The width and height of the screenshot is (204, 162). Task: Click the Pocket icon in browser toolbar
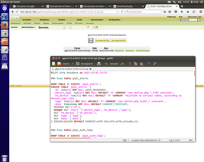[x=176, y=12]
